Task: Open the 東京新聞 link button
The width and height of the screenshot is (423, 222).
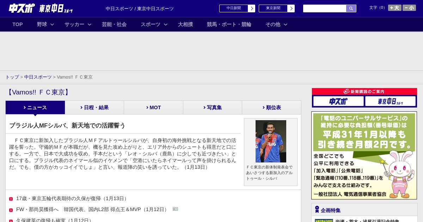Action: coord(273,8)
